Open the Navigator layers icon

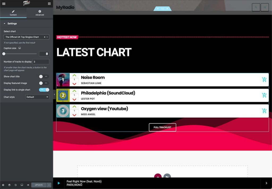9,185
